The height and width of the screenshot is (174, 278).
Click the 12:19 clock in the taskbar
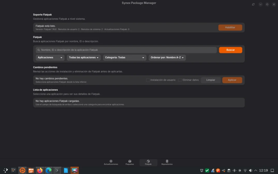click(264, 170)
